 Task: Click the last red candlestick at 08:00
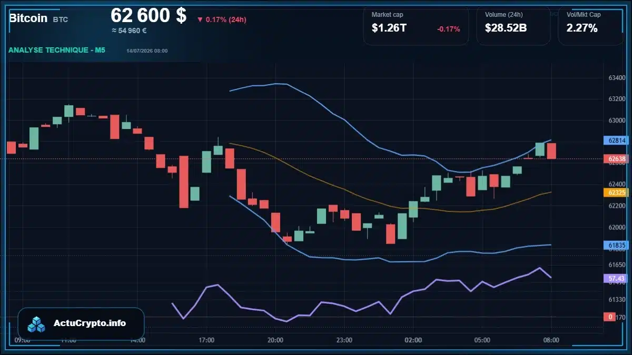(551, 151)
